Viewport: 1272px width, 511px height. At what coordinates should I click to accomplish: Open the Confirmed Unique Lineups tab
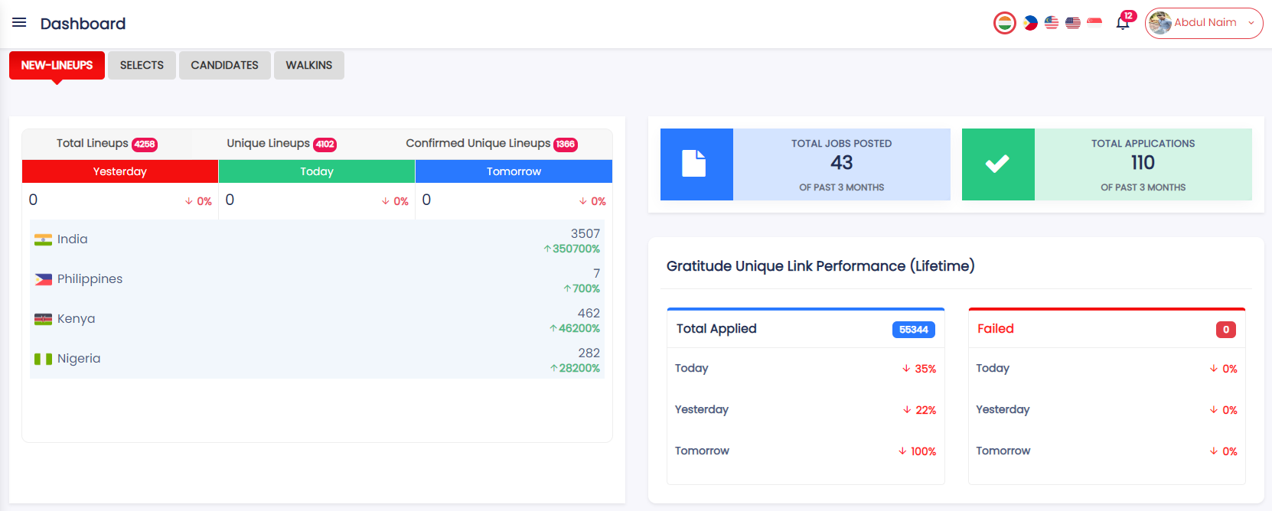491,144
